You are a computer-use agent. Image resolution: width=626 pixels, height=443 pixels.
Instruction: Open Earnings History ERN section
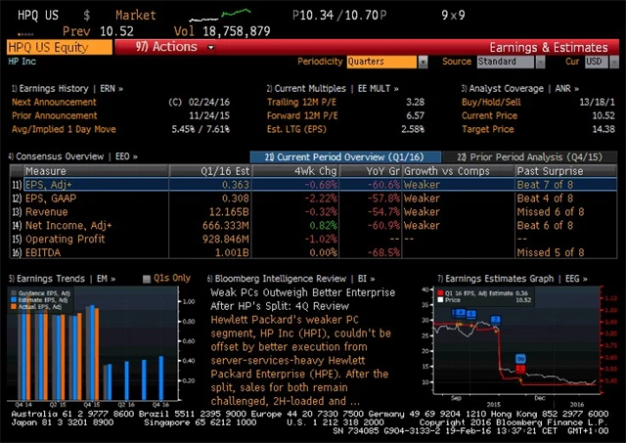pos(69,88)
